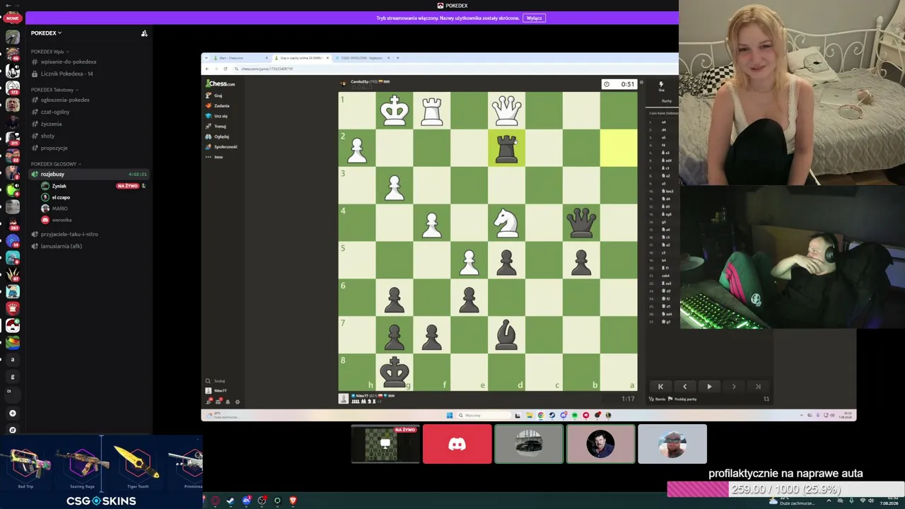Viewport: 905px width, 509px height.
Task: Expand the Inne menu in Chess.com sidebar
Action: coord(214,157)
